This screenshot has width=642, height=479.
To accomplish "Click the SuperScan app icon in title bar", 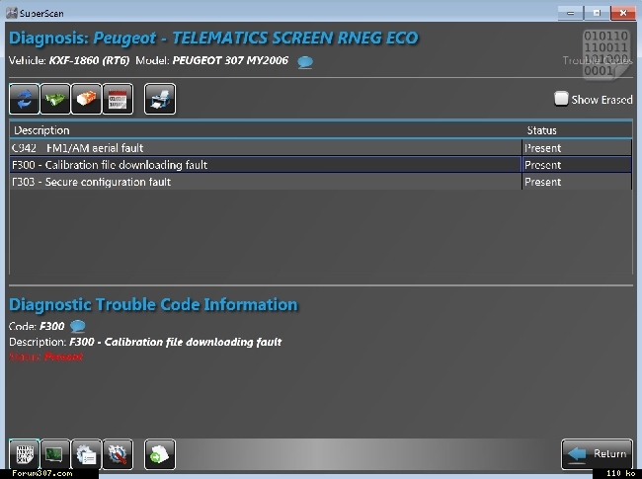I will pyautogui.click(x=12, y=13).
